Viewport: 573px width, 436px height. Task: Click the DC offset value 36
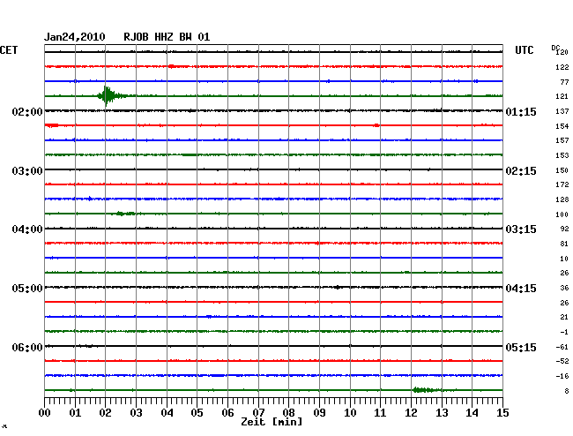coord(564,288)
